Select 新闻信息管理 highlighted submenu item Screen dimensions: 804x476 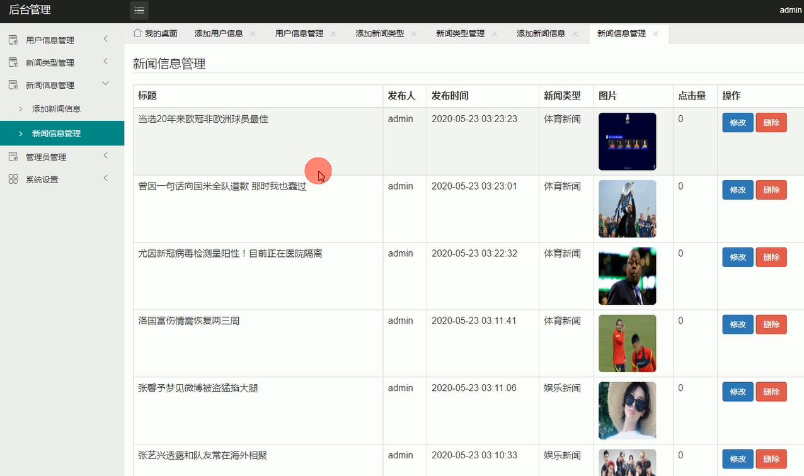click(62, 133)
